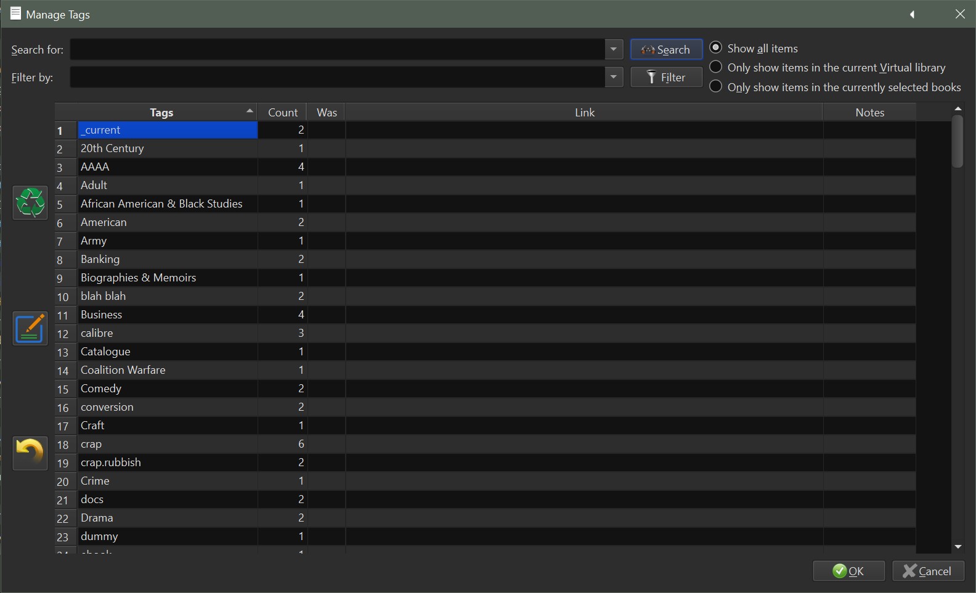Click row header number 12
The image size is (976, 593).
65,333
